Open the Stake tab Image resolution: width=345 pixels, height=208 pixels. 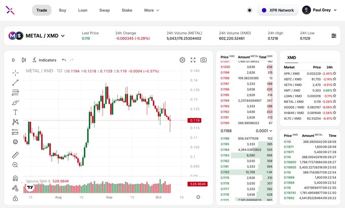pos(127,10)
